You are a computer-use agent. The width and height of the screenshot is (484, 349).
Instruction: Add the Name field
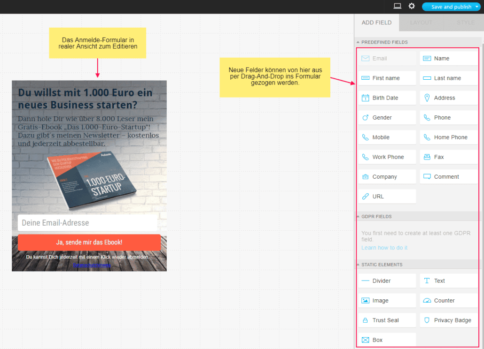[x=448, y=59]
